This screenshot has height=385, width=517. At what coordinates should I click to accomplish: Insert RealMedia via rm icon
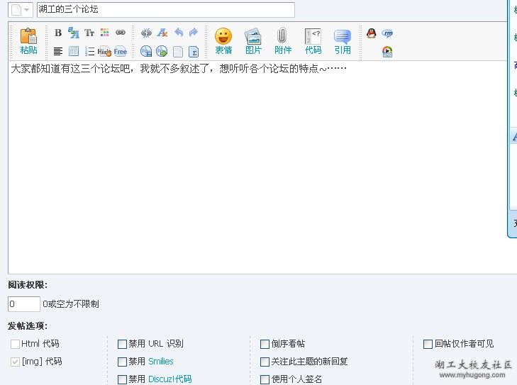tap(387, 33)
